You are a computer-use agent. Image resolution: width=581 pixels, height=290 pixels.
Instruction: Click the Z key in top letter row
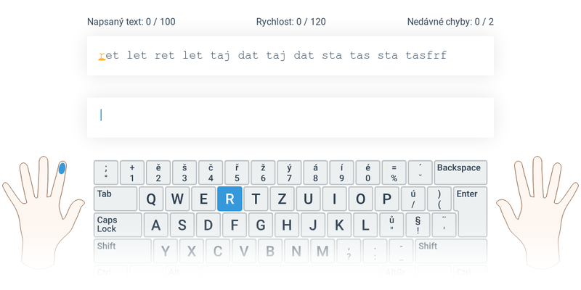pyautogui.click(x=282, y=199)
